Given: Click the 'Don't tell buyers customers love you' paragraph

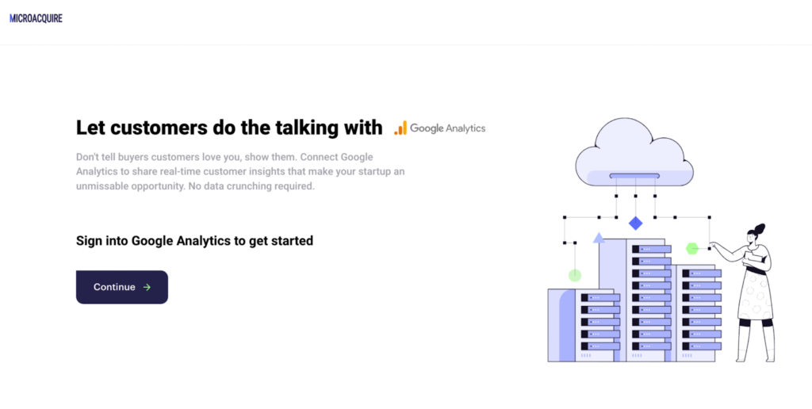Looking at the screenshot, I should pyautogui.click(x=240, y=171).
